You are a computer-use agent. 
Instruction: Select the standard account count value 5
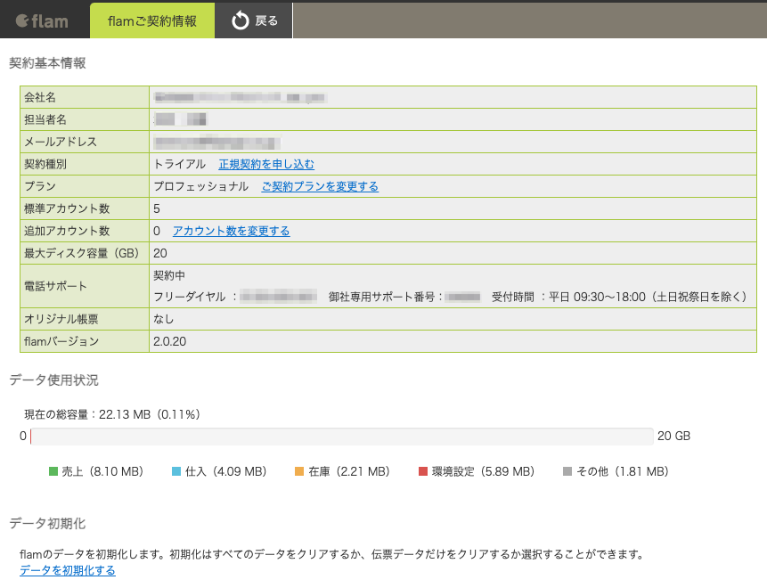click(x=157, y=208)
